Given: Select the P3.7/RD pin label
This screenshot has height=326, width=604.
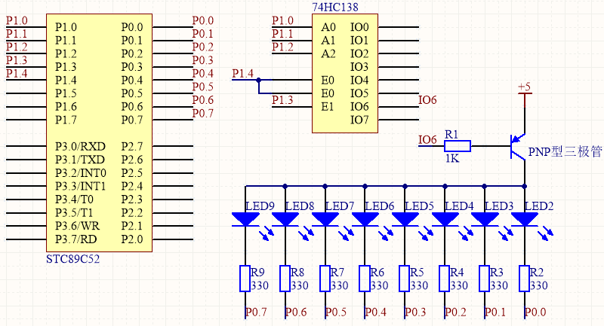Looking at the screenshot, I should click(x=76, y=239).
